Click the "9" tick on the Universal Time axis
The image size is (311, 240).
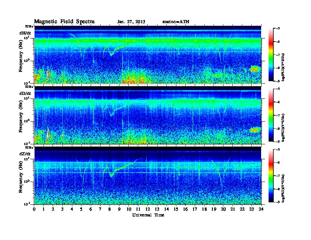pos(119,209)
